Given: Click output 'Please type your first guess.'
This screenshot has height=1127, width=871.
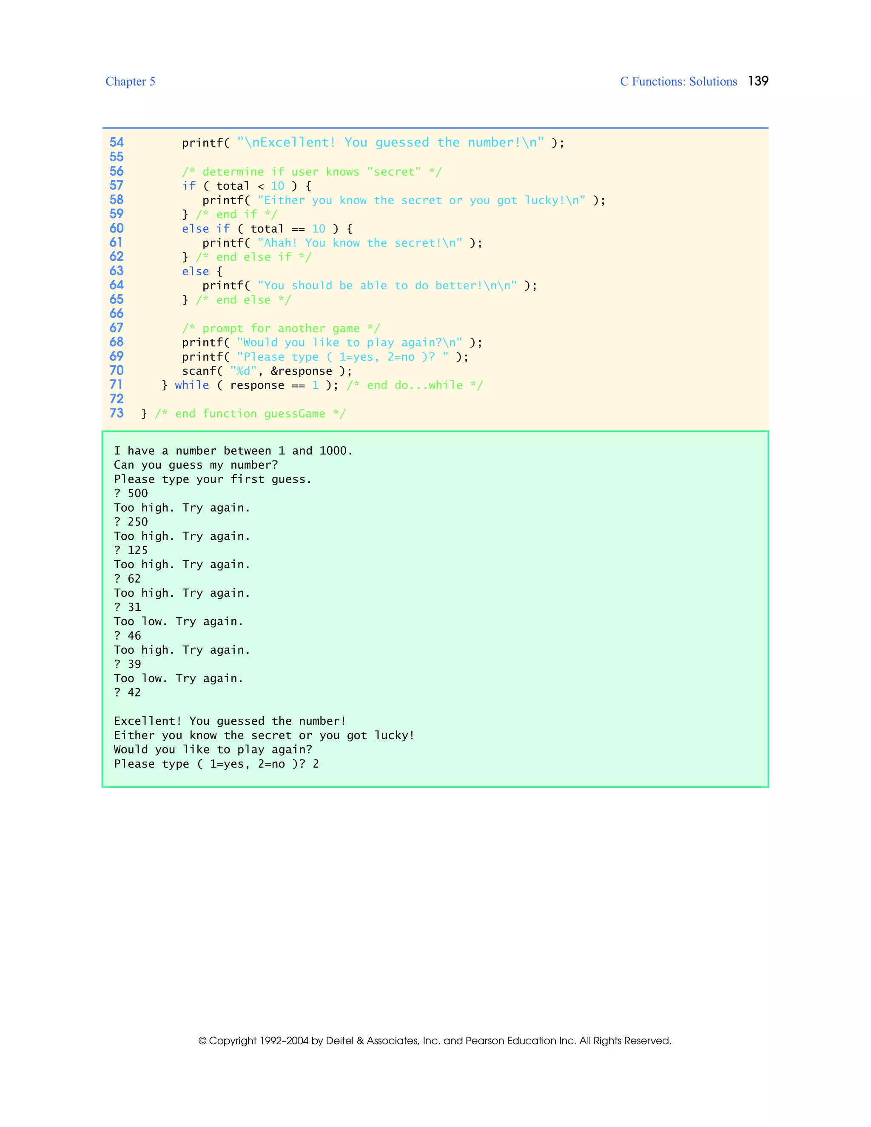Looking at the screenshot, I should [x=213, y=479].
